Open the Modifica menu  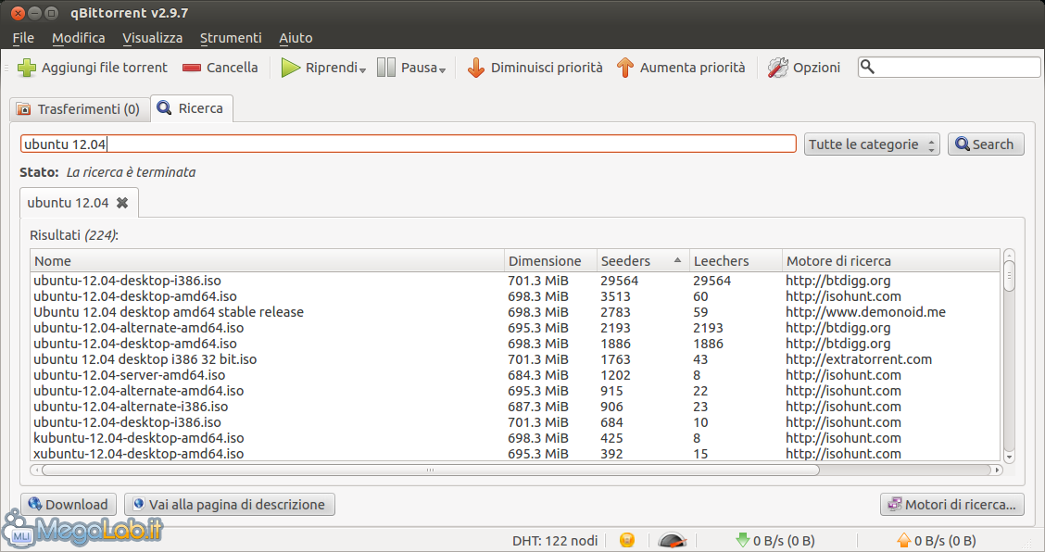[79, 38]
